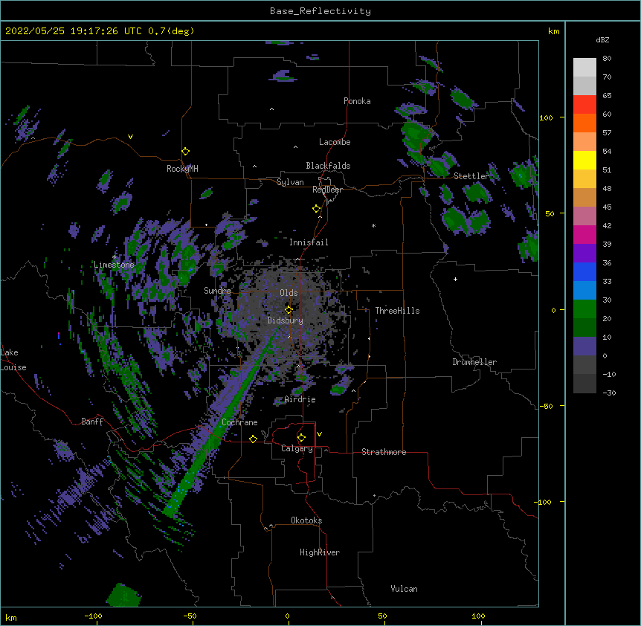Viewport: 641px width, 626px height.
Task: Click the Innisfail city label
Action: point(309,242)
